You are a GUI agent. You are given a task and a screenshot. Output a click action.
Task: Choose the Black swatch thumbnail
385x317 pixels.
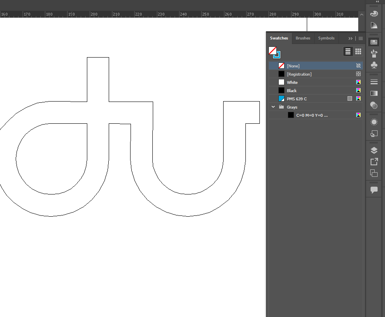[281, 90]
